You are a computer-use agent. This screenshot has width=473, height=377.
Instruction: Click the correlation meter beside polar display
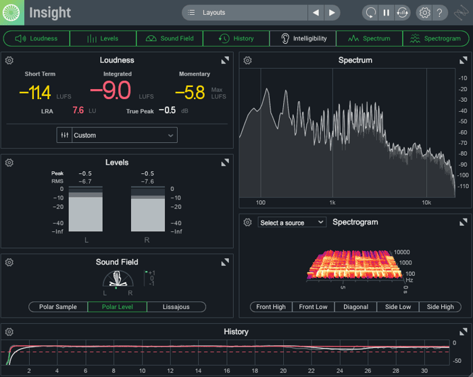(149, 279)
